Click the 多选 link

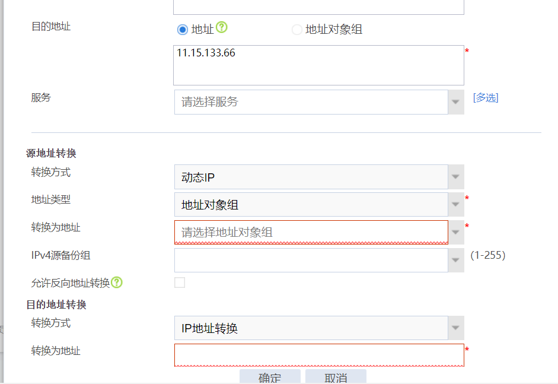pyautogui.click(x=485, y=98)
